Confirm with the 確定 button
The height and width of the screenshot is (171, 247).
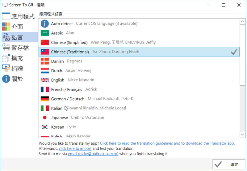click(229, 165)
